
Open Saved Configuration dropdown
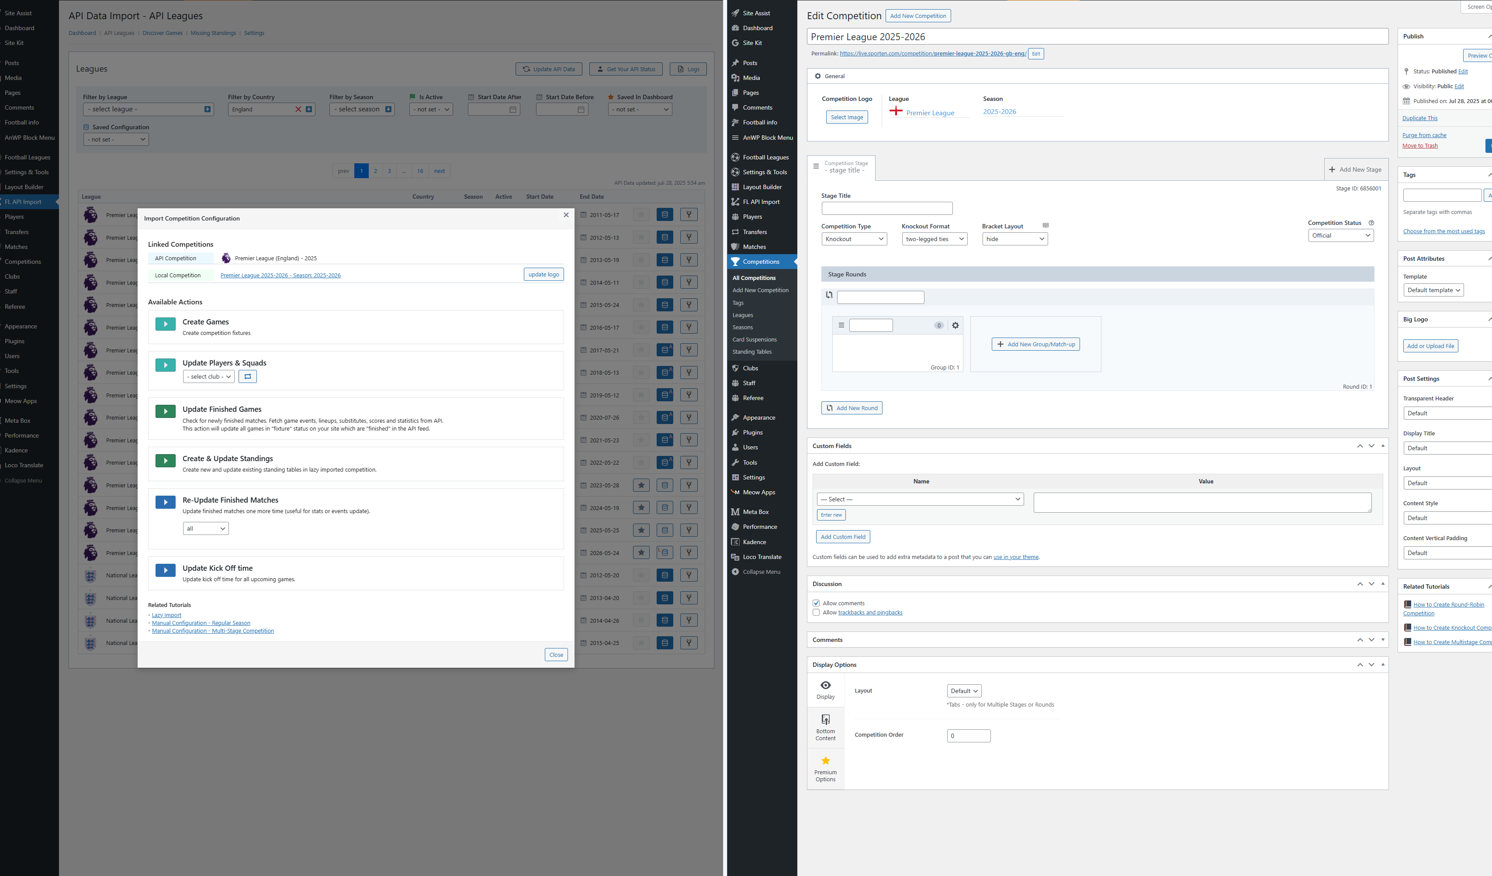pos(116,140)
